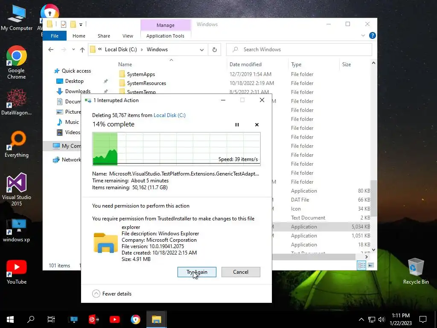Screen dimensions: 437x328
Task: Expand the address bar history dropdown
Action: tap(202, 50)
